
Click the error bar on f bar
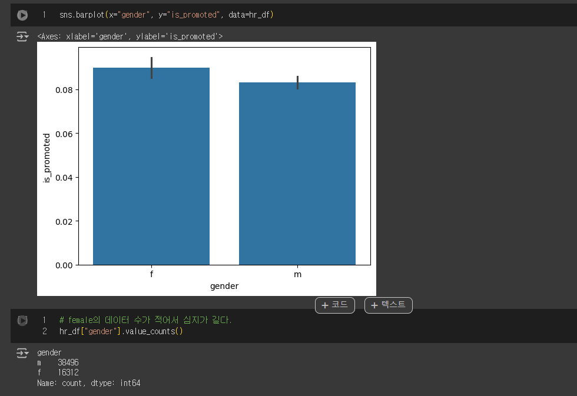pos(152,68)
